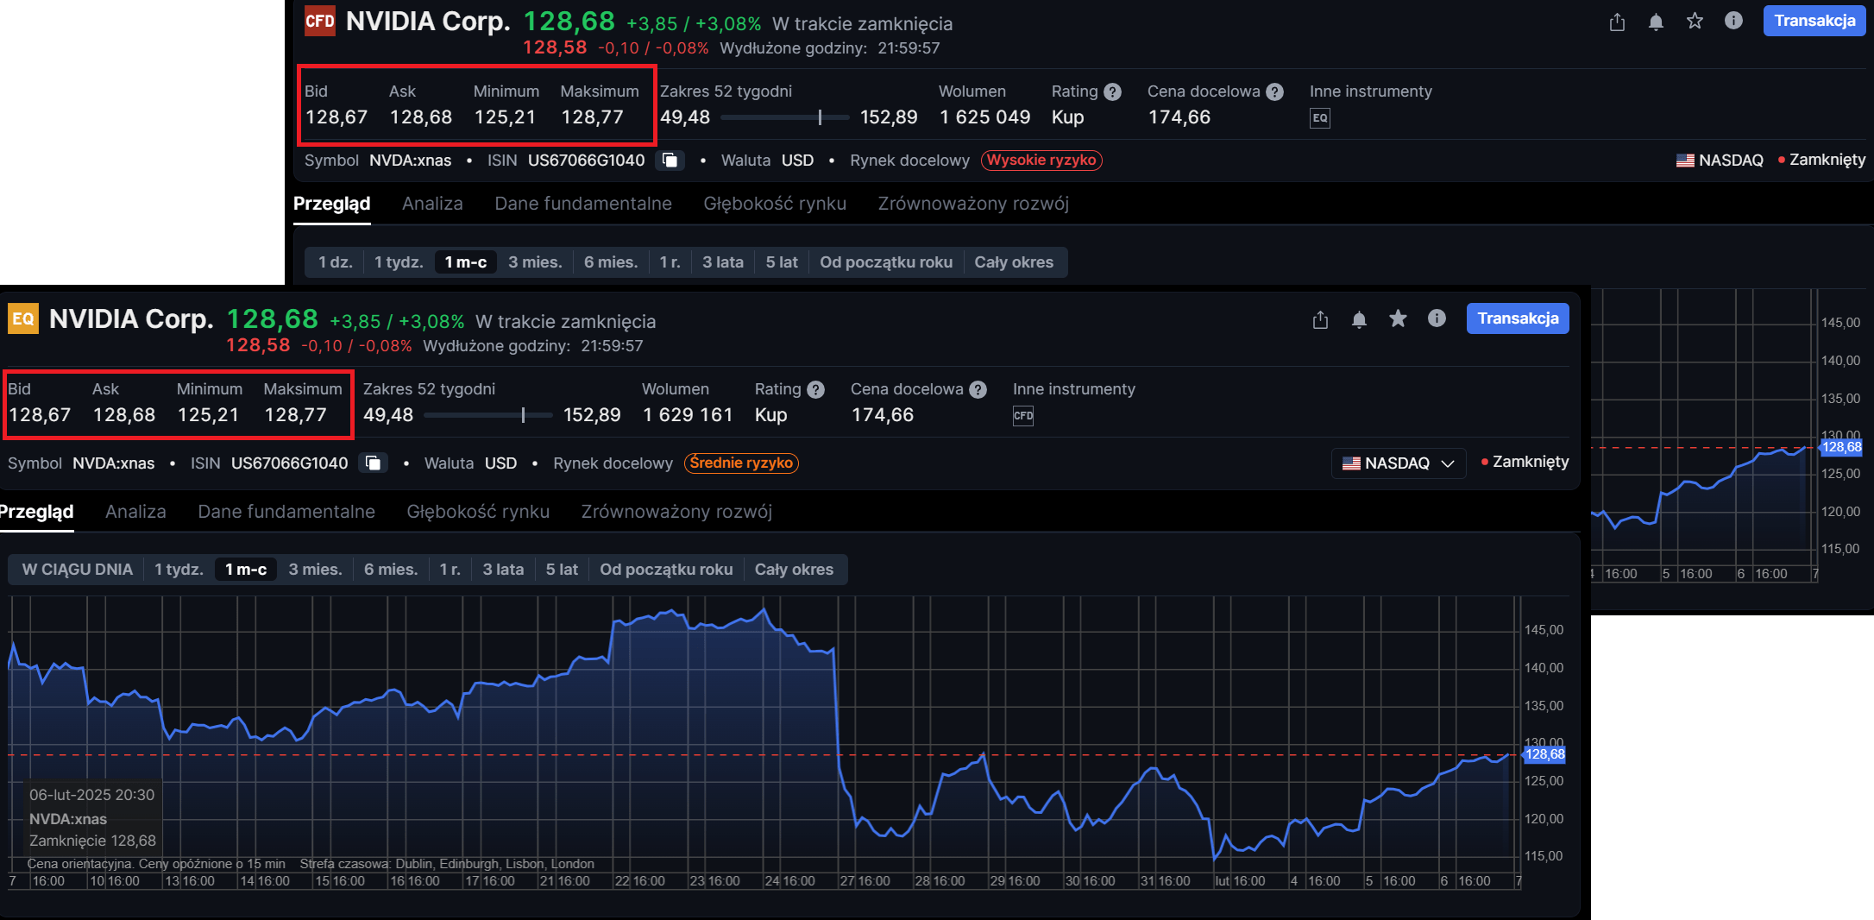Viewport: 1874px width, 920px height.
Task: Click the 52-week range marker in EQ panel
Action: [x=523, y=415]
